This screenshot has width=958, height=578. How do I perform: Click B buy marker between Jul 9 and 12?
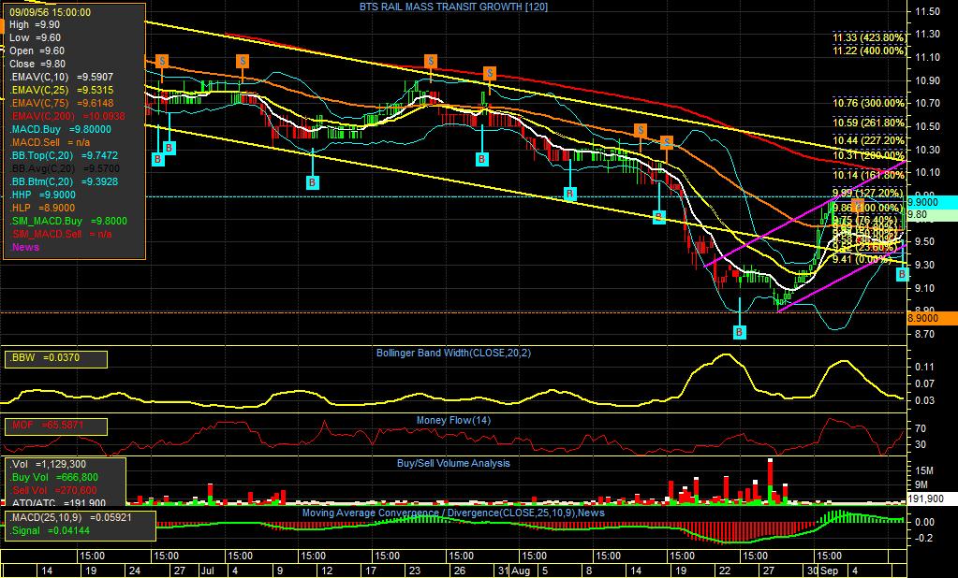point(312,181)
